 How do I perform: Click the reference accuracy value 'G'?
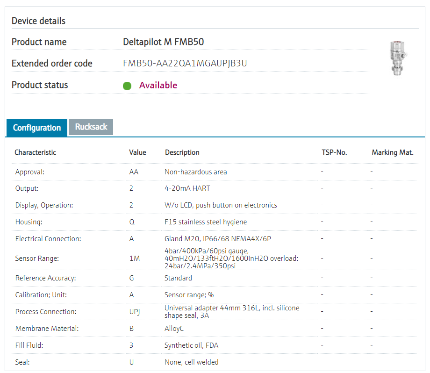pyautogui.click(x=132, y=278)
